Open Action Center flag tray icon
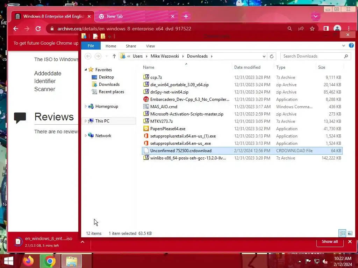The image size is (358, 268). [308, 261]
